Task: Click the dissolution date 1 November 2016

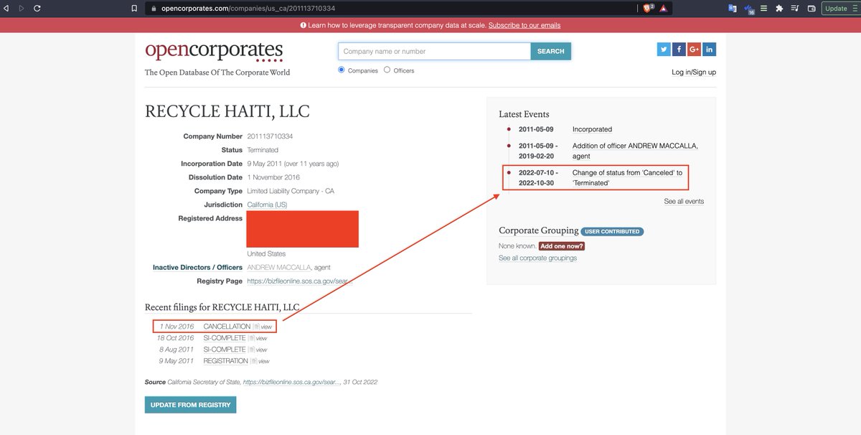Action: 273,177
